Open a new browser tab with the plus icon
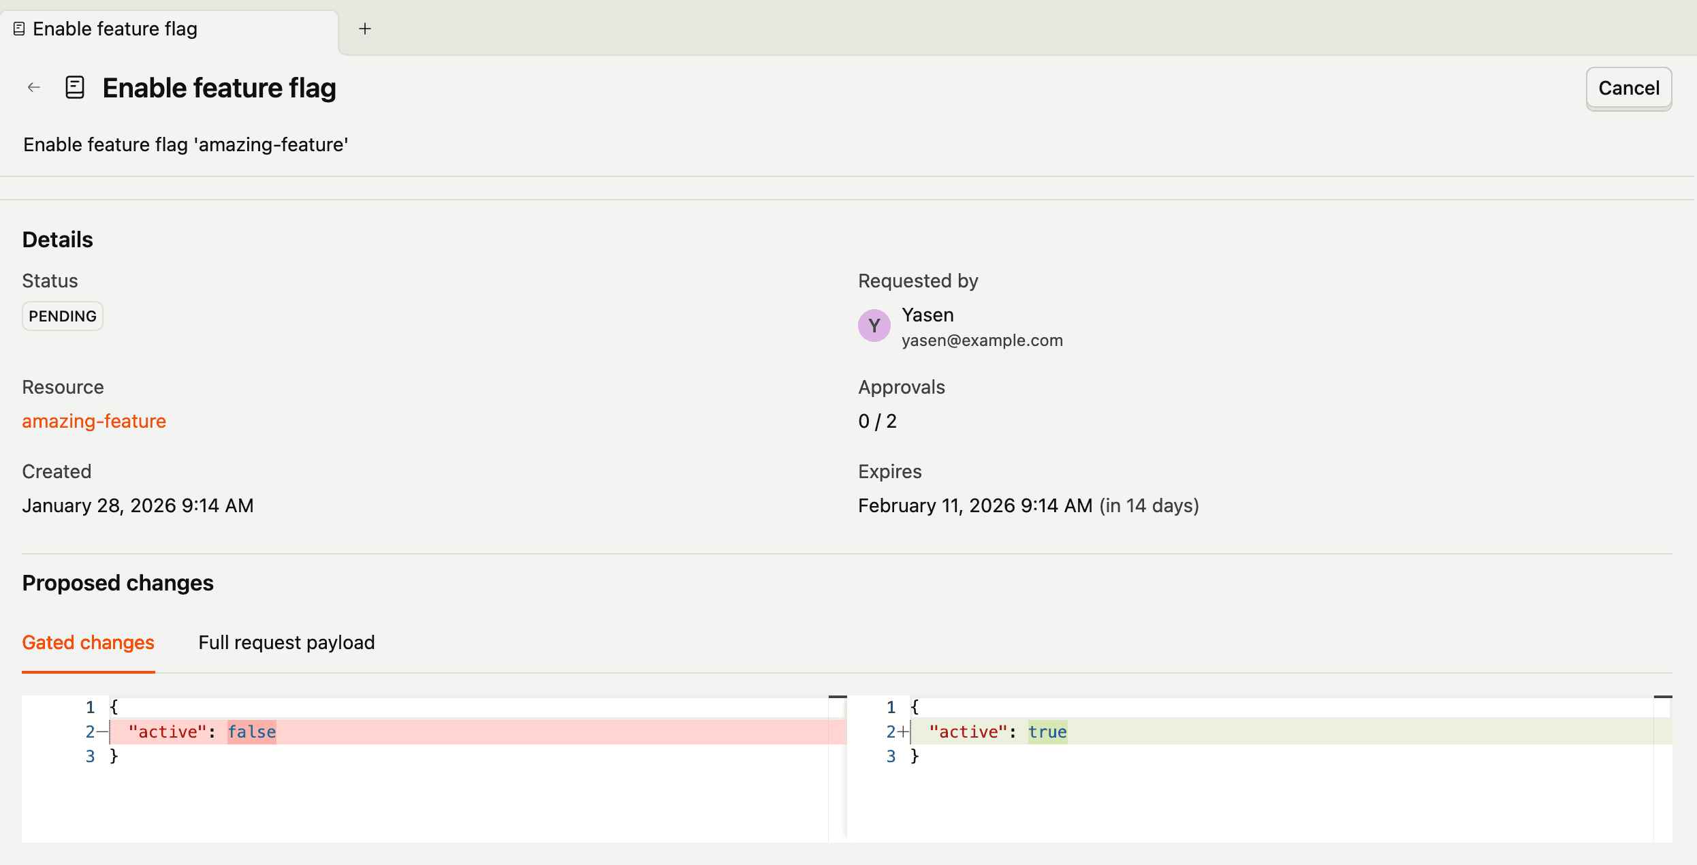The image size is (1697, 865). click(x=365, y=28)
